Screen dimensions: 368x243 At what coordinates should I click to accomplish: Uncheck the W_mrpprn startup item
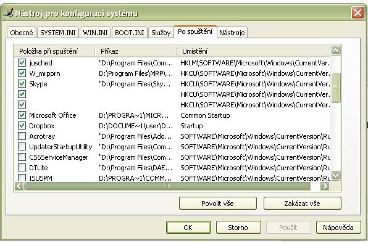tap(22, 73)
